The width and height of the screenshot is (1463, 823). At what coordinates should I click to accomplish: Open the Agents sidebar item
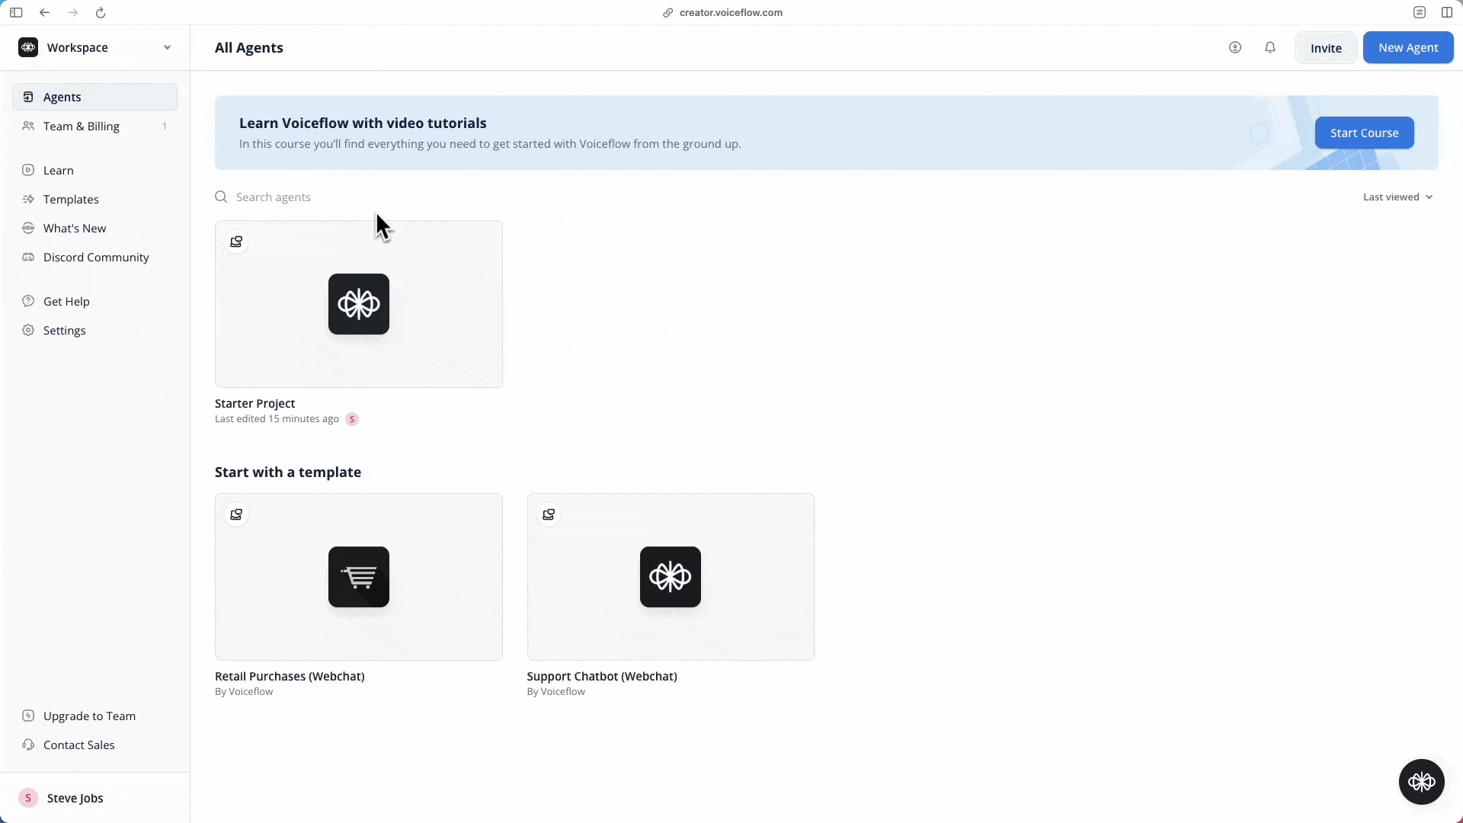(95, 97)
